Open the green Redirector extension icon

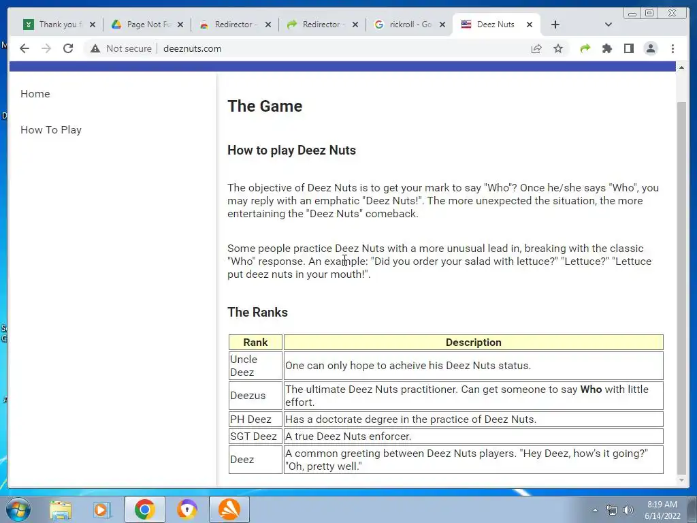[585, 48]
